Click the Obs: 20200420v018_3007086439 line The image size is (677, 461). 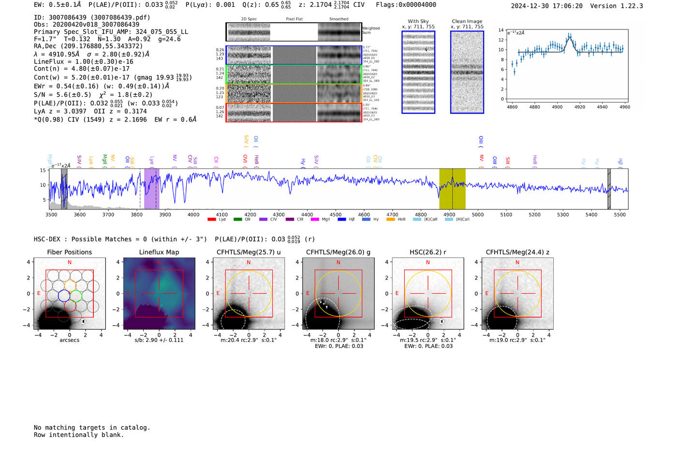coord(87,24)
